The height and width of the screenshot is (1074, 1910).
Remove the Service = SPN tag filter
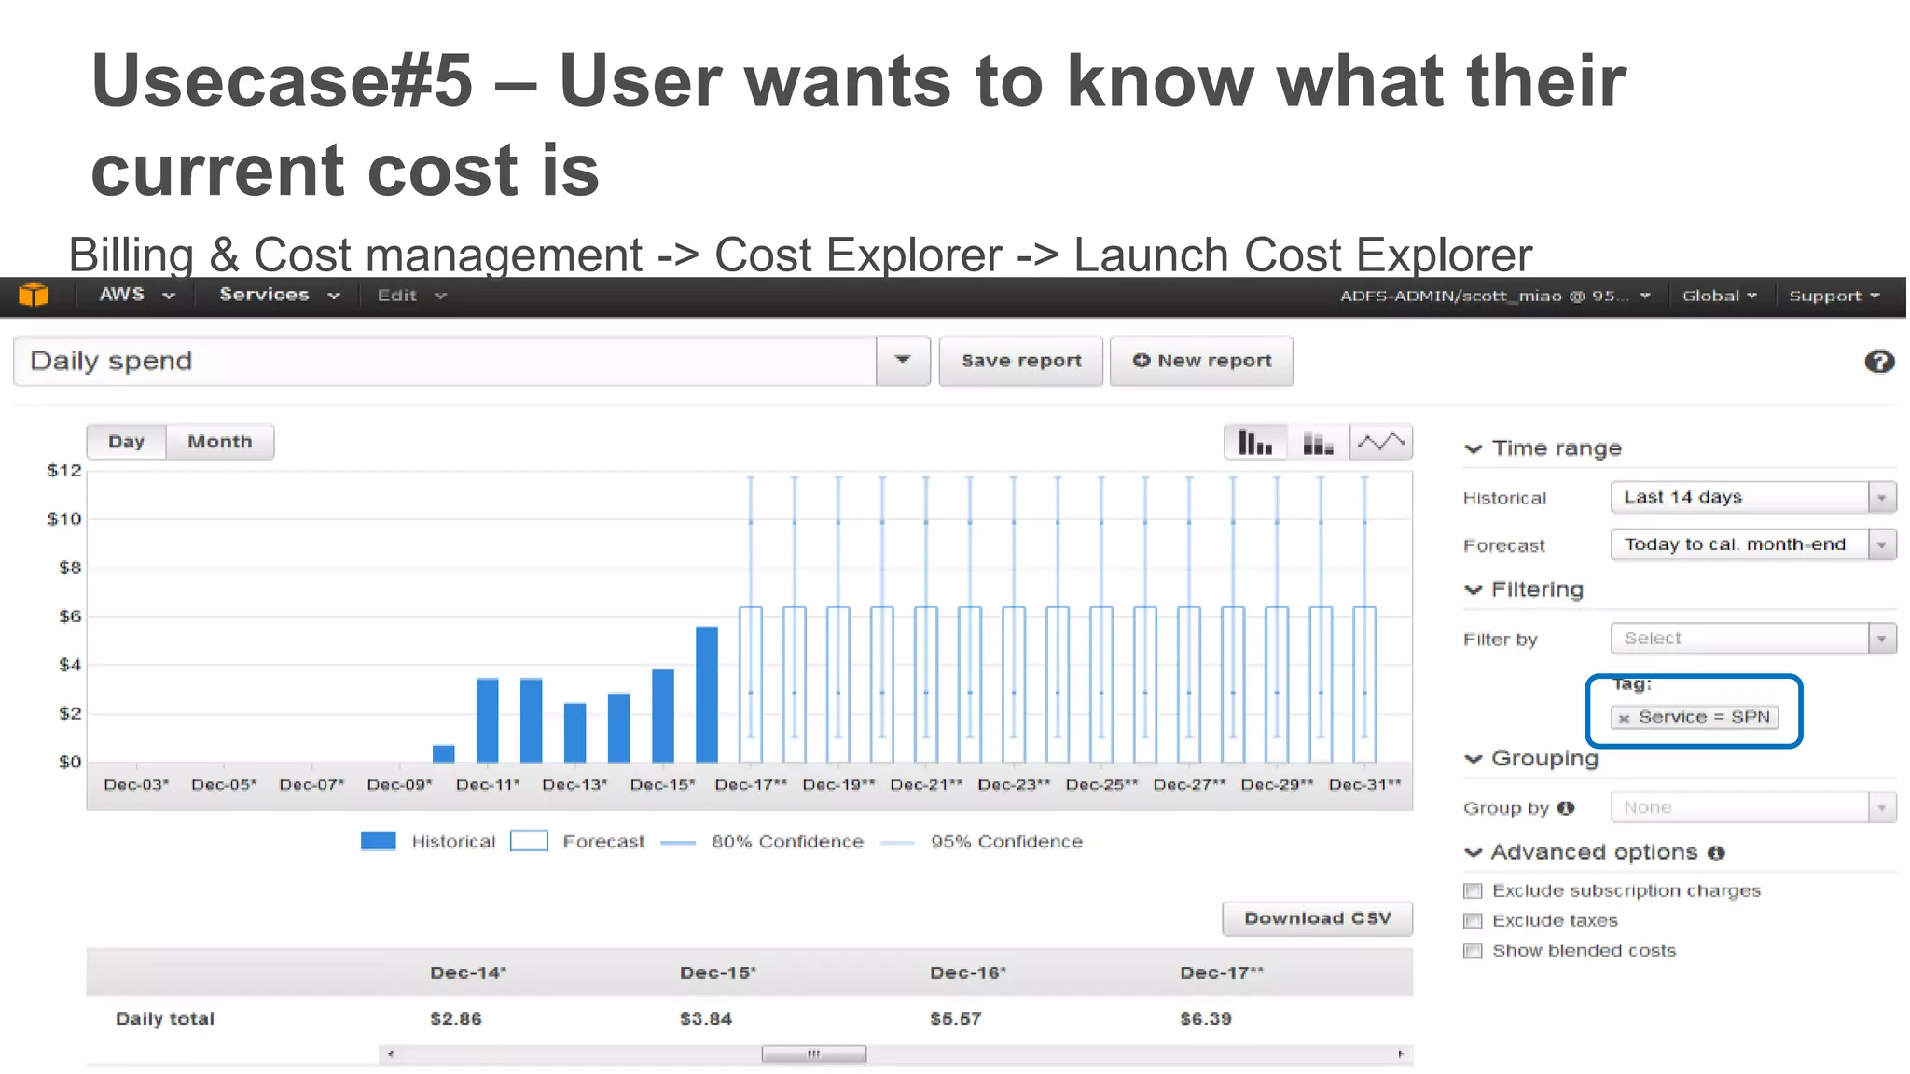[1624, 718]
